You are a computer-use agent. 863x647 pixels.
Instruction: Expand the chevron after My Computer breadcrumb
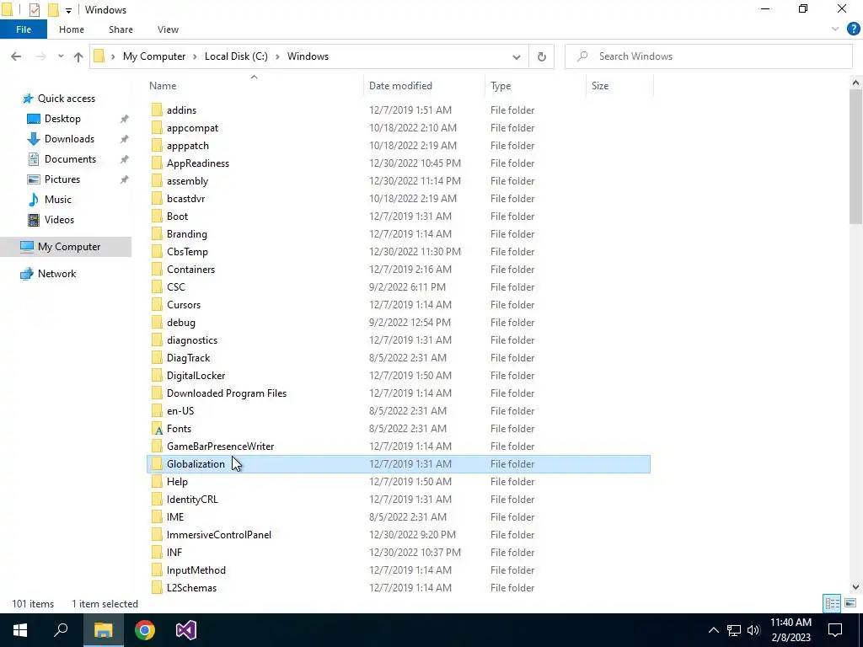[195, 56]
